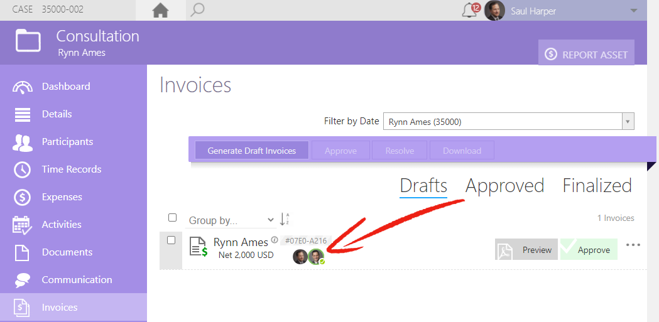Click the Report Asset button
This screenshot has width=659, height=322.
pyautogui.click(x=586, y=53)
